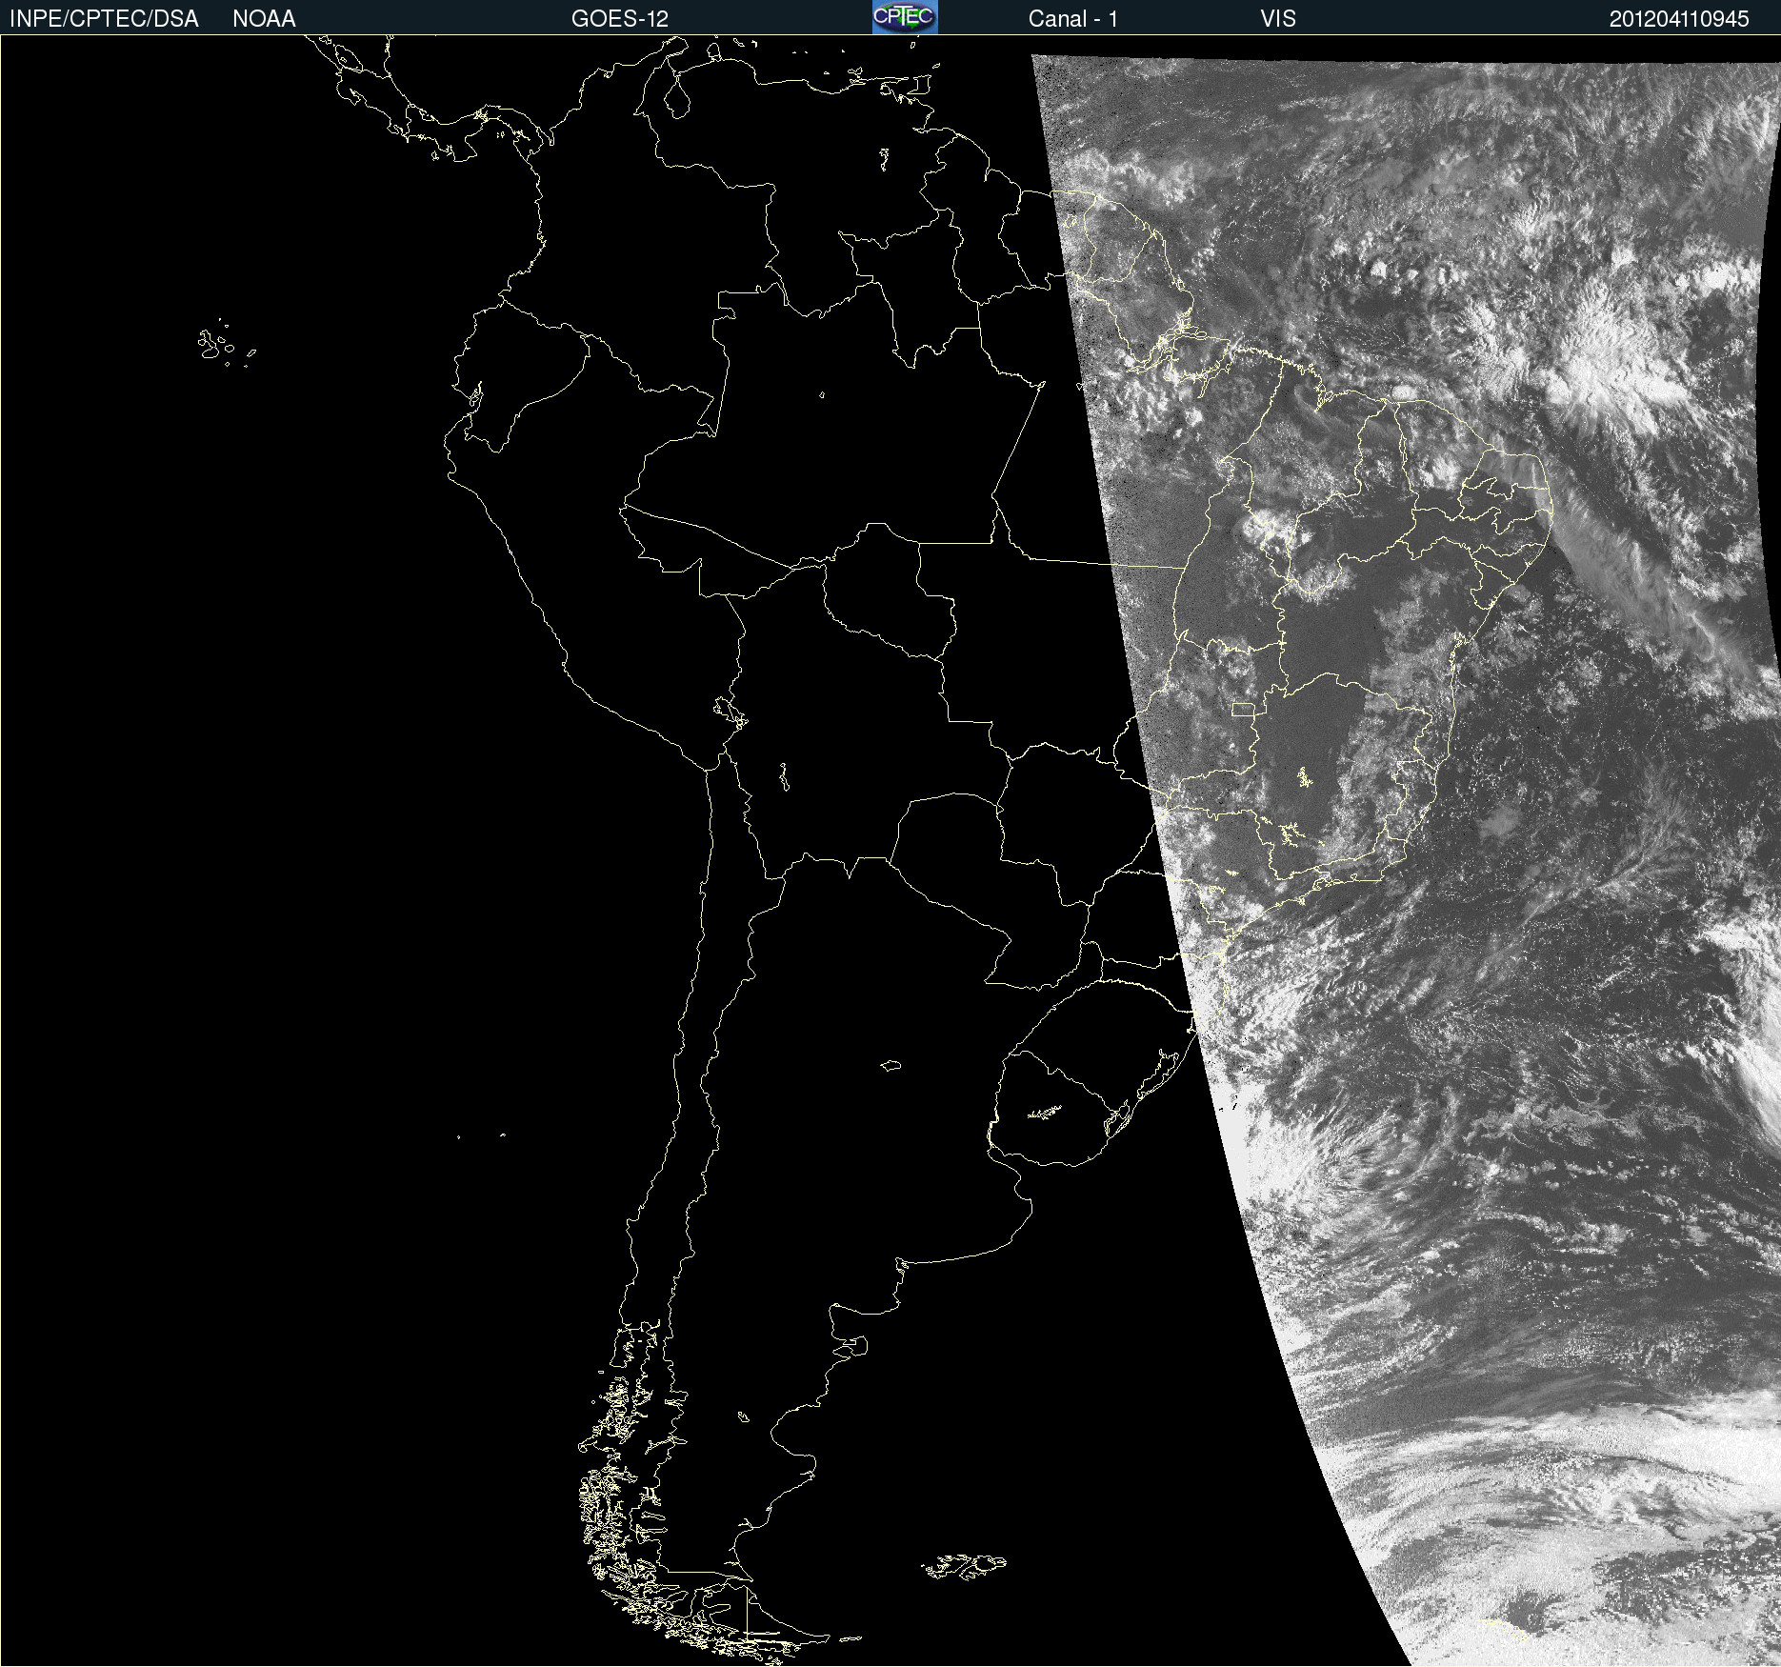Click the NOAA label in header
Screen dimensions: 1781x1667
tap(264, 19)
